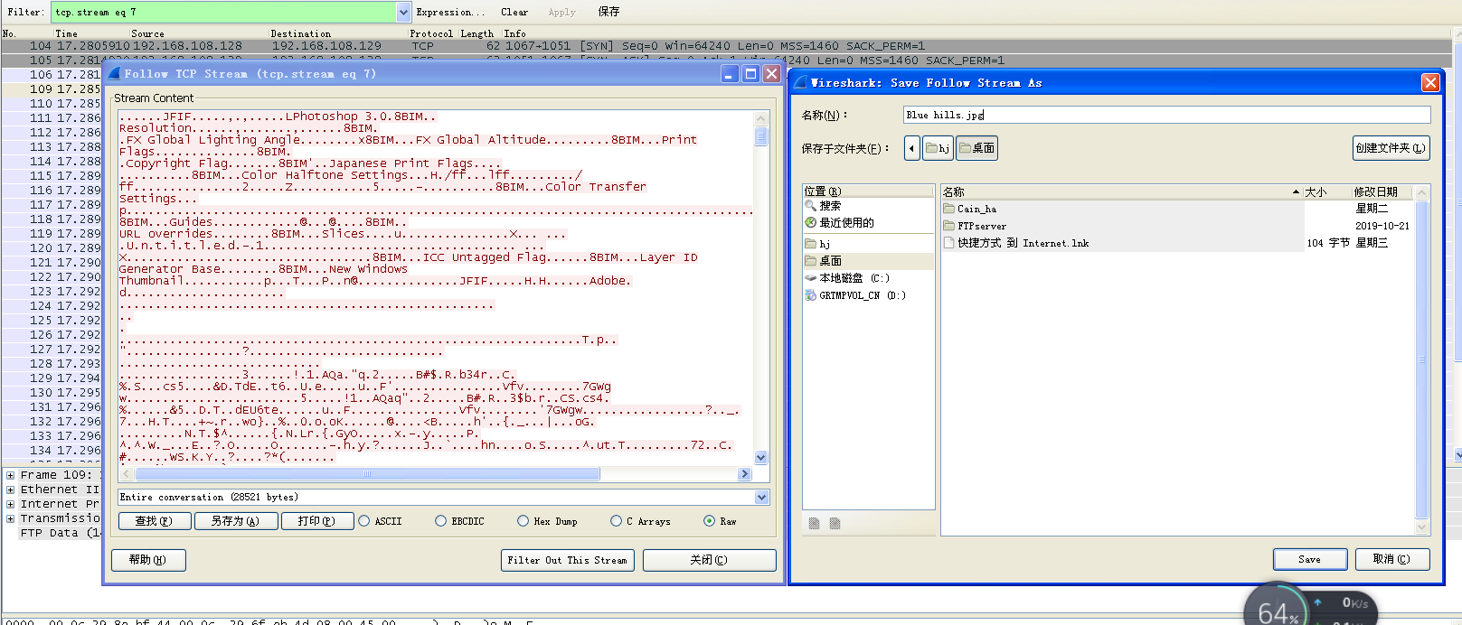Sort files by 修改日期 column header
The height and width of the screenshot is (625, 1462).
[1382, 191]
